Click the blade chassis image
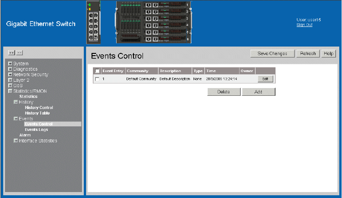Image resolution: width=342 pixels, height=198 pixels. point(153,22)
